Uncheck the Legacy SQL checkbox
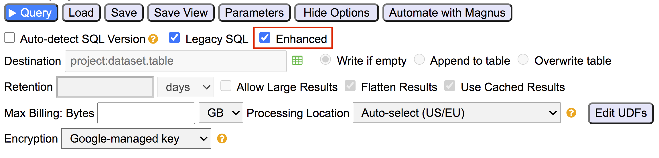 [174, 38]
